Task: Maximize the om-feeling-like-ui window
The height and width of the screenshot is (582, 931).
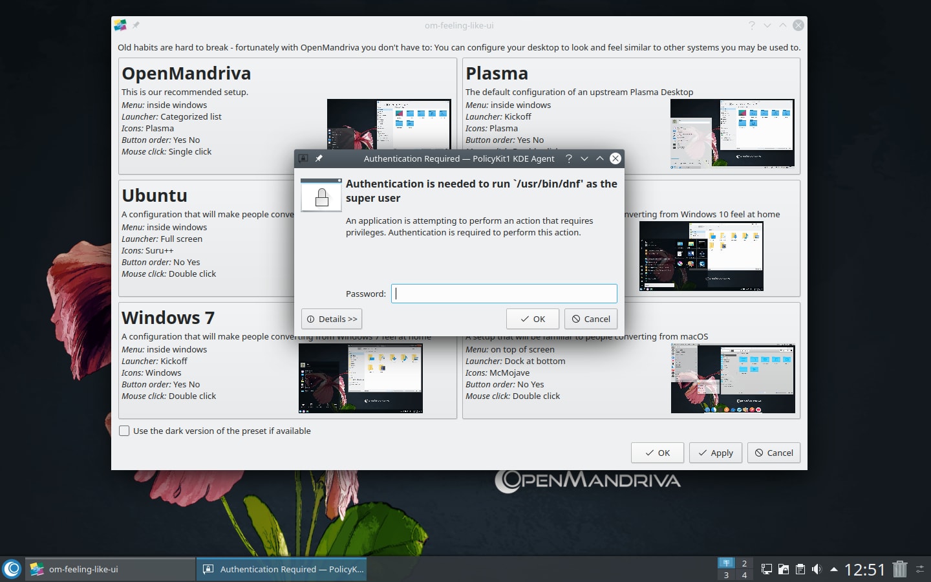Action: [783, 25]
